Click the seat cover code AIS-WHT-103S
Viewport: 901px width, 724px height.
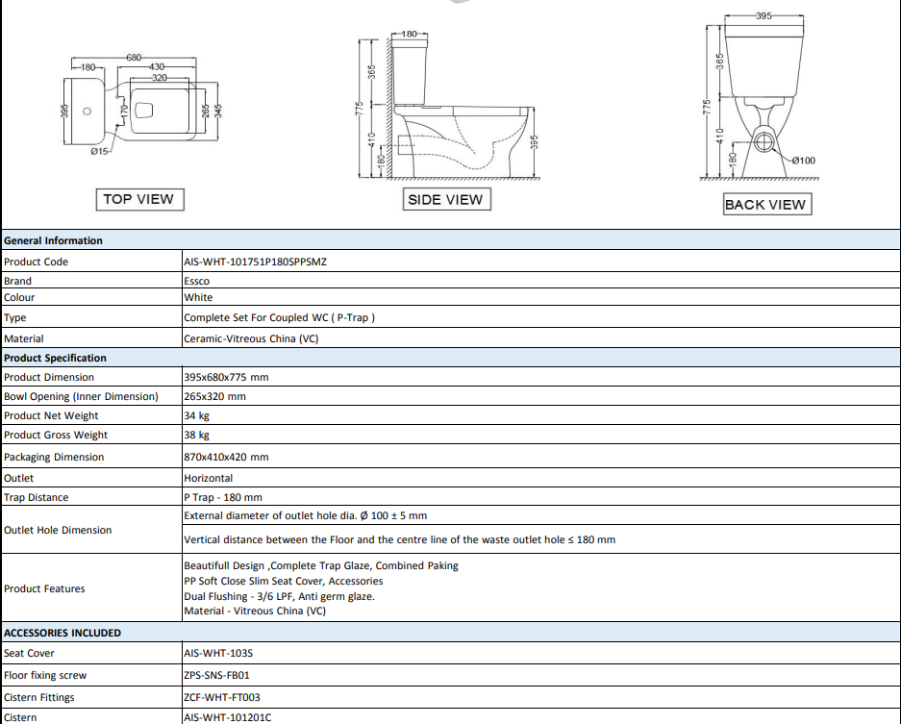[218, 653]
